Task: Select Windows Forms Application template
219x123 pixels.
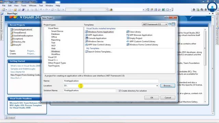Action: [99, 32]
